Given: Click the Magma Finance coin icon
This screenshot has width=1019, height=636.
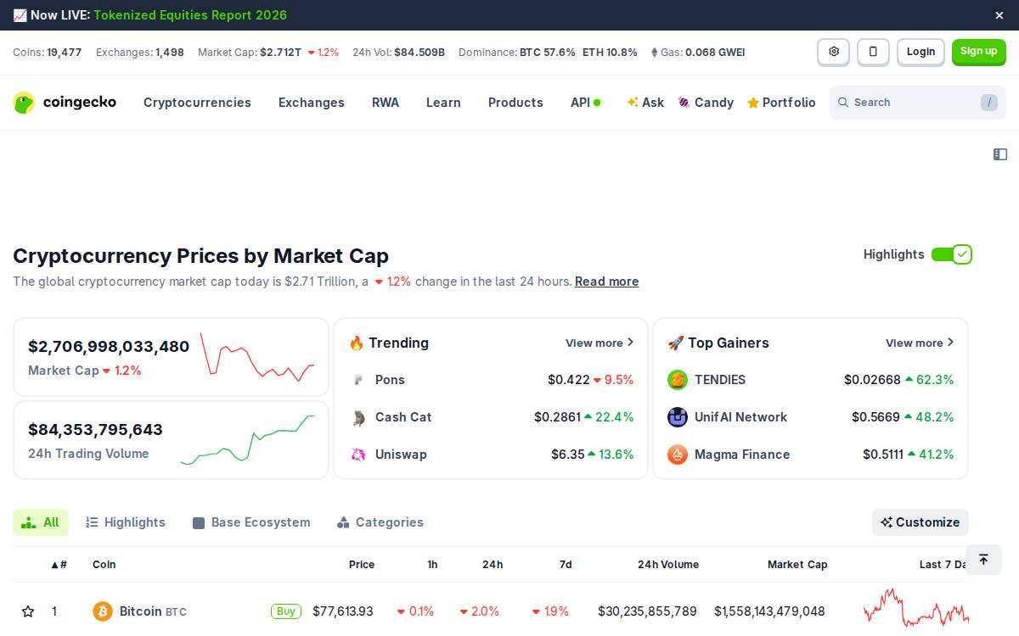Looking at the screenshot, I should (x=678, y=455).
